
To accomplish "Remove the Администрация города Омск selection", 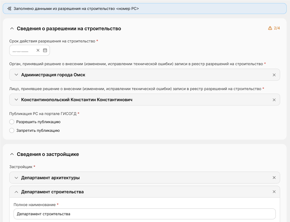I will pyautogui.click(x=274, y=75).
